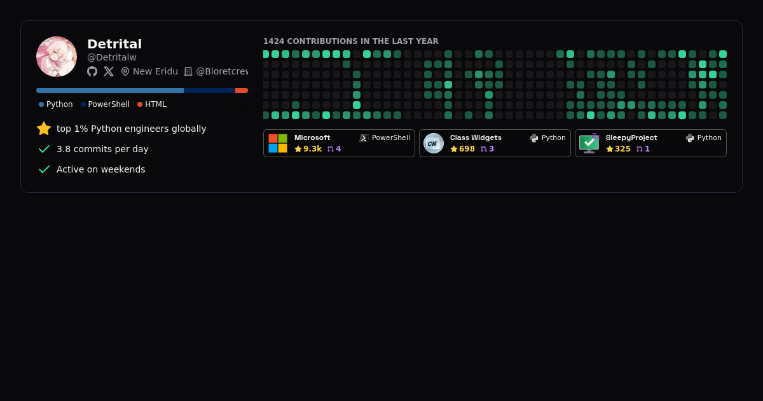Screen dimensions: 763x401
Task: Click star icon beside 698
Action: (x=454, y=149)
